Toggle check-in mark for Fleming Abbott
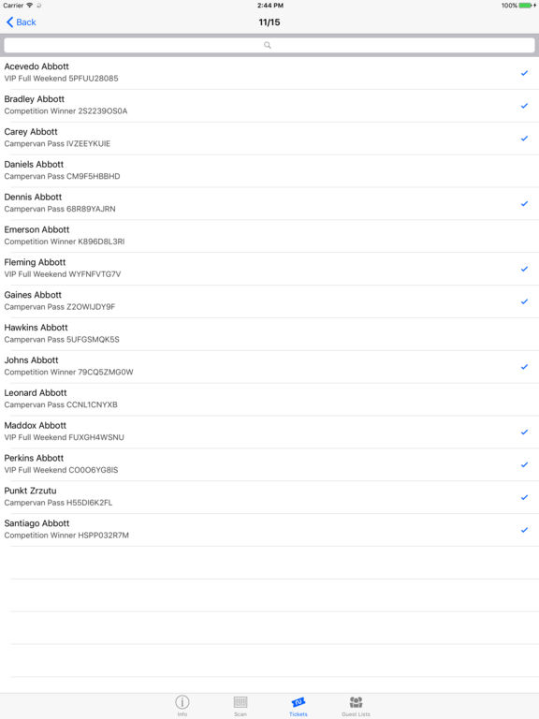This screenshot has height=719, width=539. [x=524, y=269]
